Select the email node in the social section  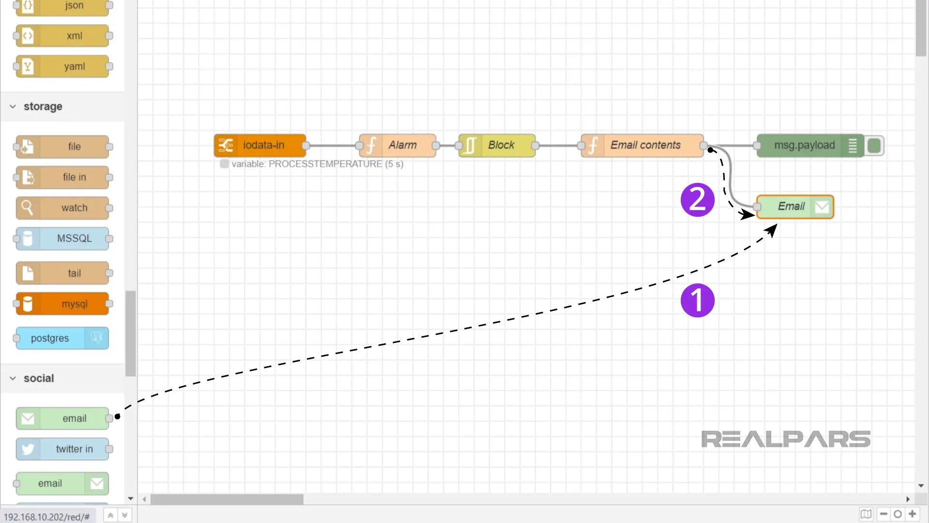coord(63,418)
